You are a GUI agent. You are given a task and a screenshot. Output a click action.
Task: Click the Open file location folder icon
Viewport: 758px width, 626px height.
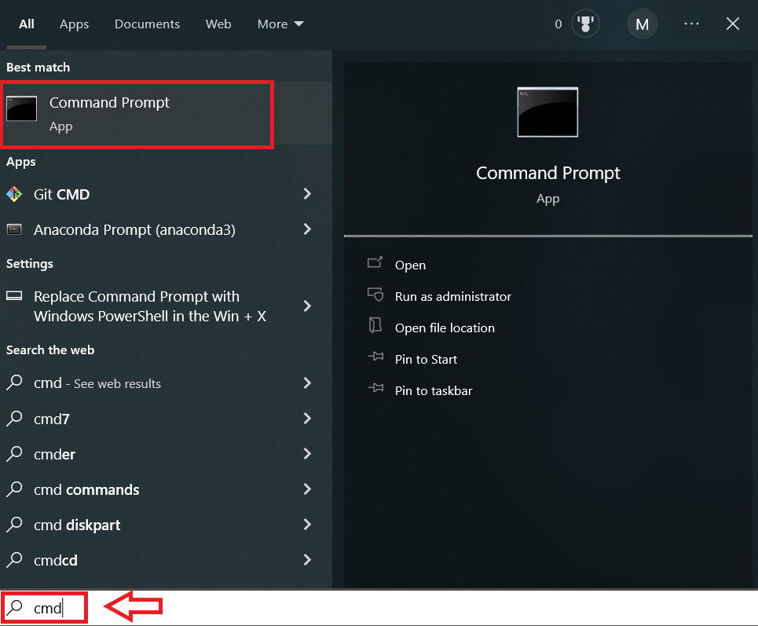375,327
